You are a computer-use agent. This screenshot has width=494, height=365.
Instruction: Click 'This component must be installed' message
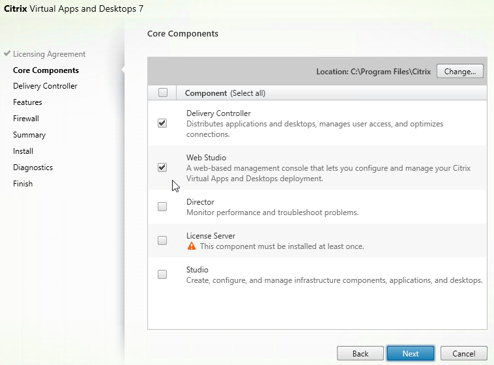click(282, 246)
